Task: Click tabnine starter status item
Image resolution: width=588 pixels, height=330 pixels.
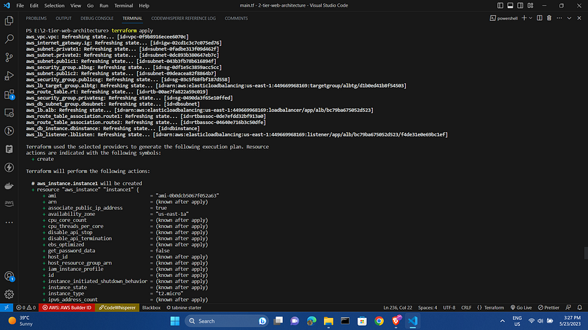Action: [183, 308]
